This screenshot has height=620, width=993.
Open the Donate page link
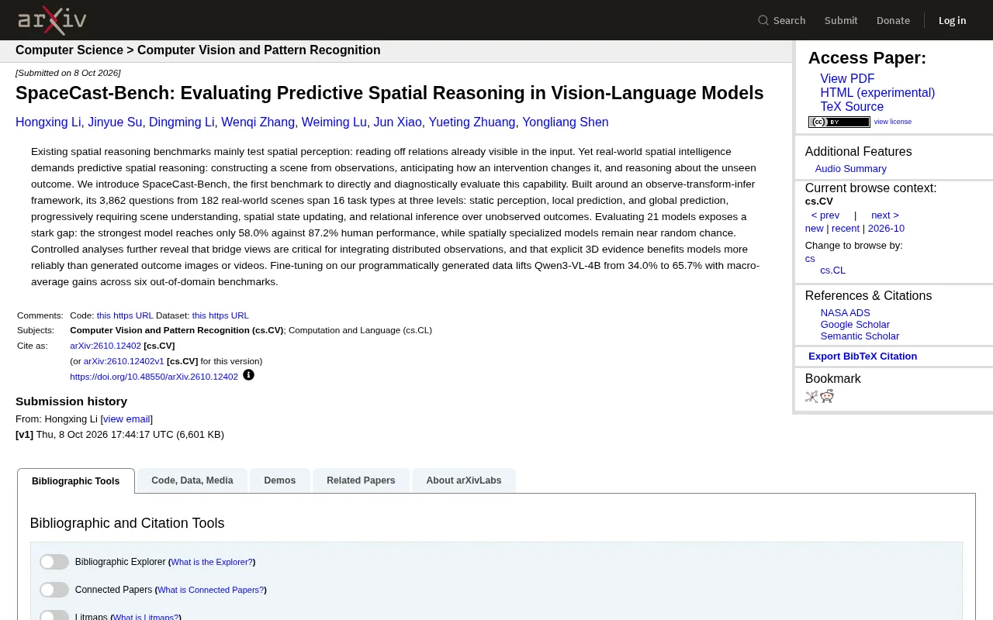click(x=893, y=20)
